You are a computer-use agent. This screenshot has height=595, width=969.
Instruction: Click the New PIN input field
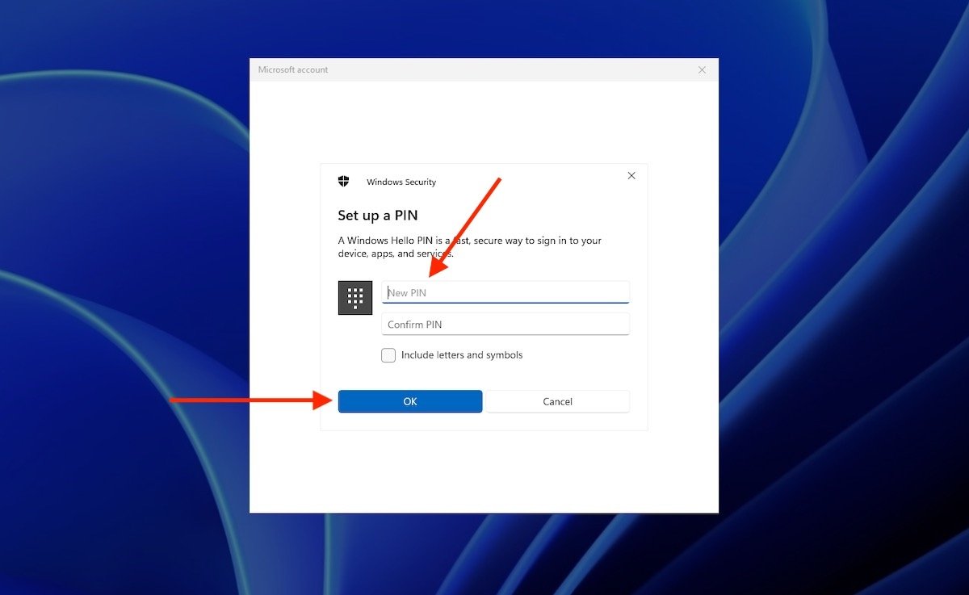(x=505, y=292)
